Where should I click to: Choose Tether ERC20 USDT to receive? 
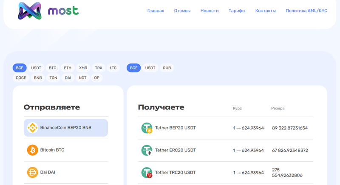click(226, 150)
